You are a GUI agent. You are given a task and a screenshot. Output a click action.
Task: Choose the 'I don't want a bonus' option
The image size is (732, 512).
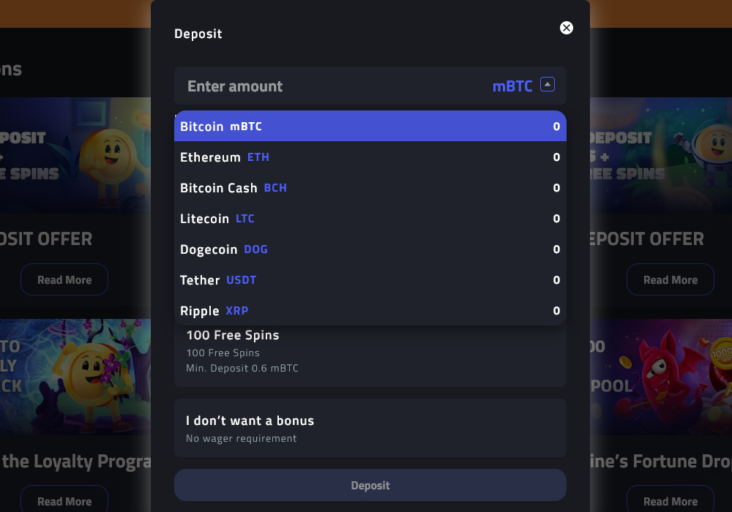(x=370, y=427)
